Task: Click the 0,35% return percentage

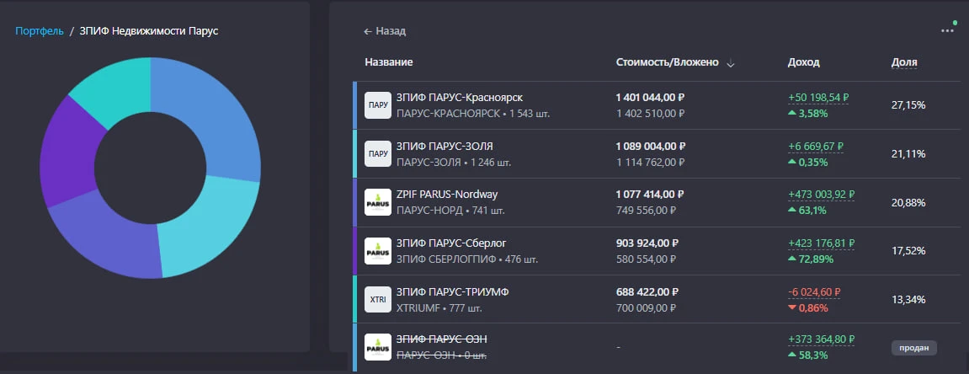Action: point(812,162)
